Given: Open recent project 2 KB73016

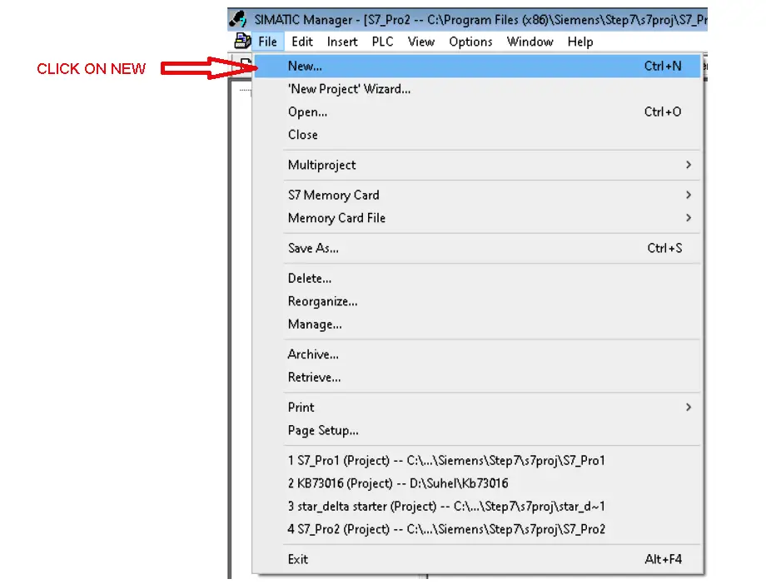Looking at the screenshot, I should [x=477, y=483].
